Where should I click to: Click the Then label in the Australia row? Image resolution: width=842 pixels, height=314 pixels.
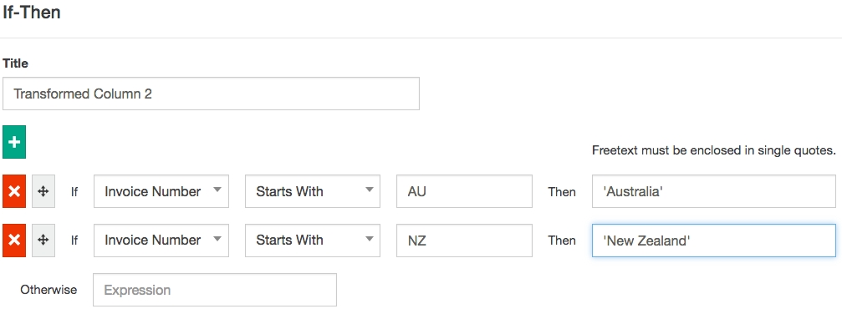(562, 191)
